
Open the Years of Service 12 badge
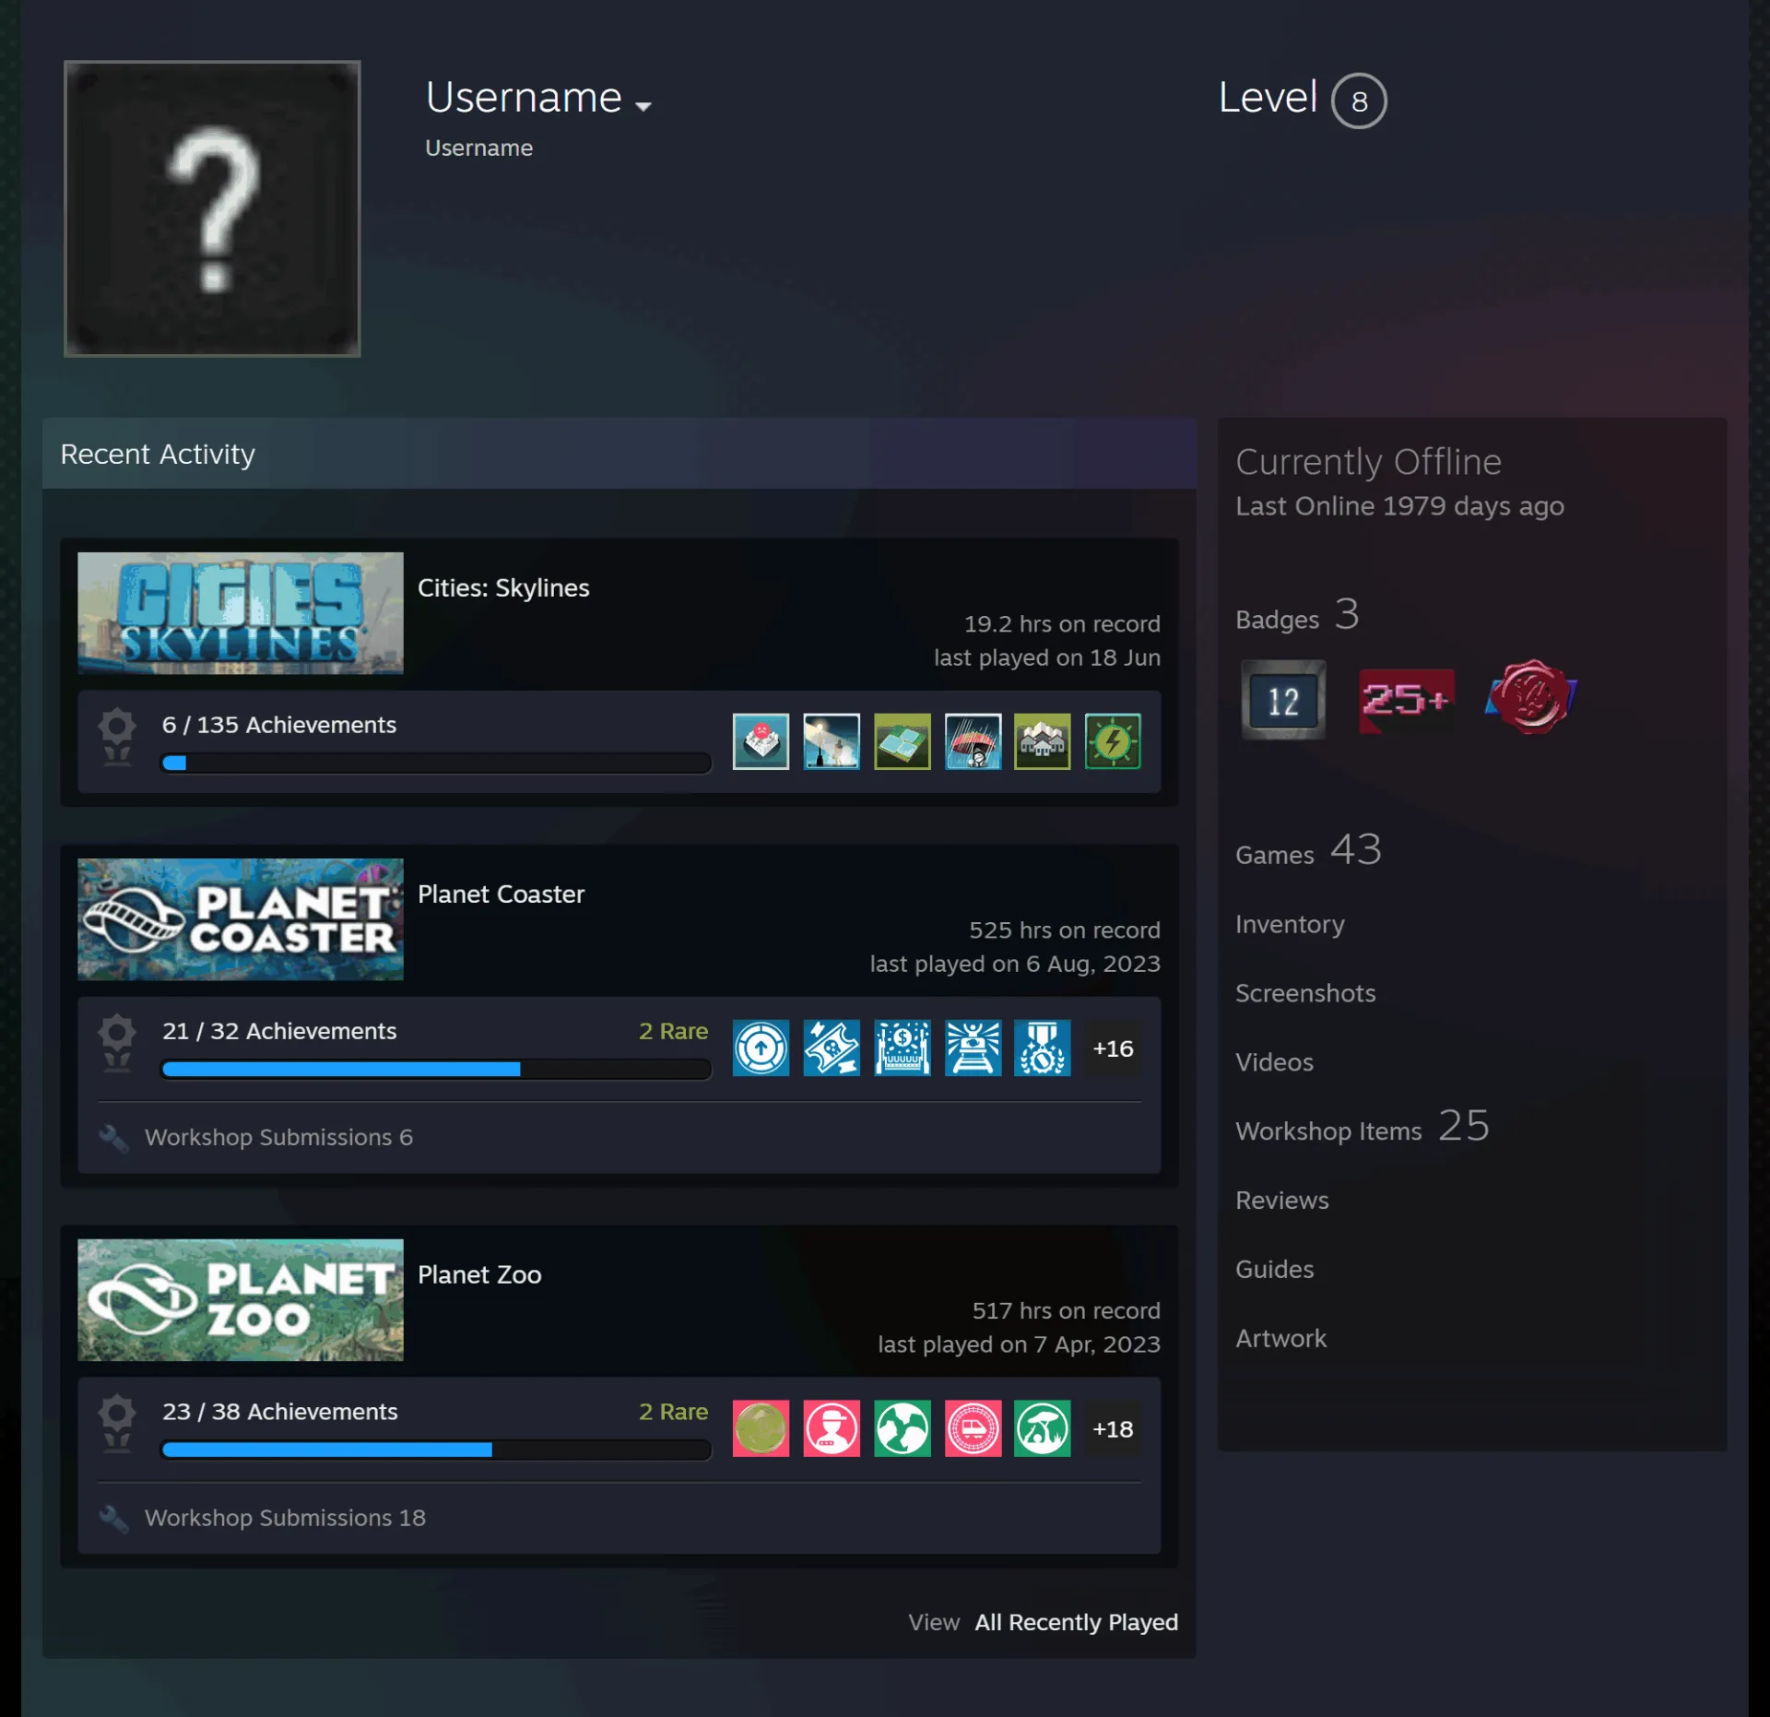click(x=1282, y=700)
